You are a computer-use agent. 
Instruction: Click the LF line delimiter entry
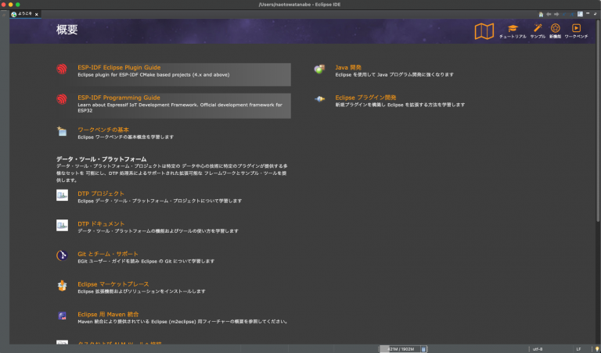(x=579, y=349)
